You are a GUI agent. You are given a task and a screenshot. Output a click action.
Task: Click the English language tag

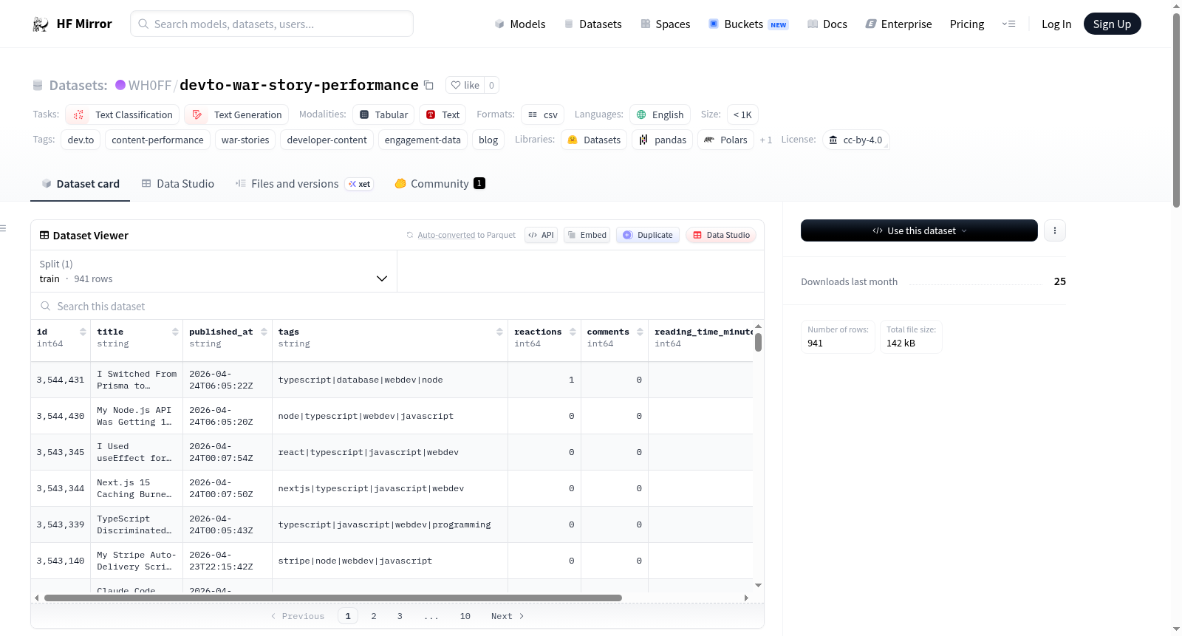point(660,114)
